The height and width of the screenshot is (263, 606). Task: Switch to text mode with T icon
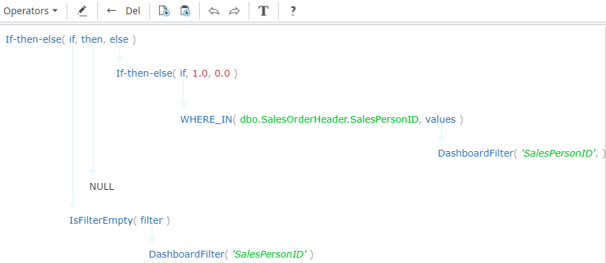coord(264,11)
